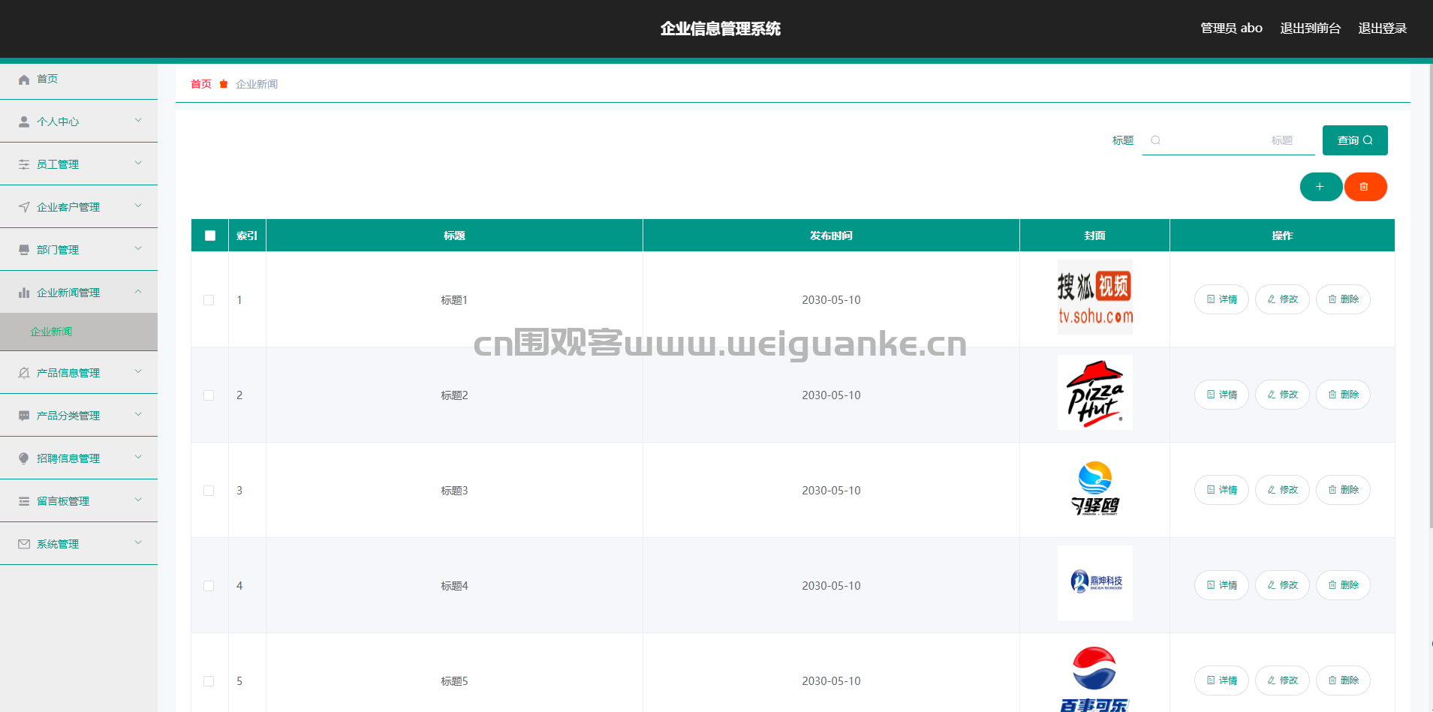The width and height of the screenshot is (1433, 712).
Task: Click the Pizza Hut cover thumbnail
Action: coord(1095,392)
